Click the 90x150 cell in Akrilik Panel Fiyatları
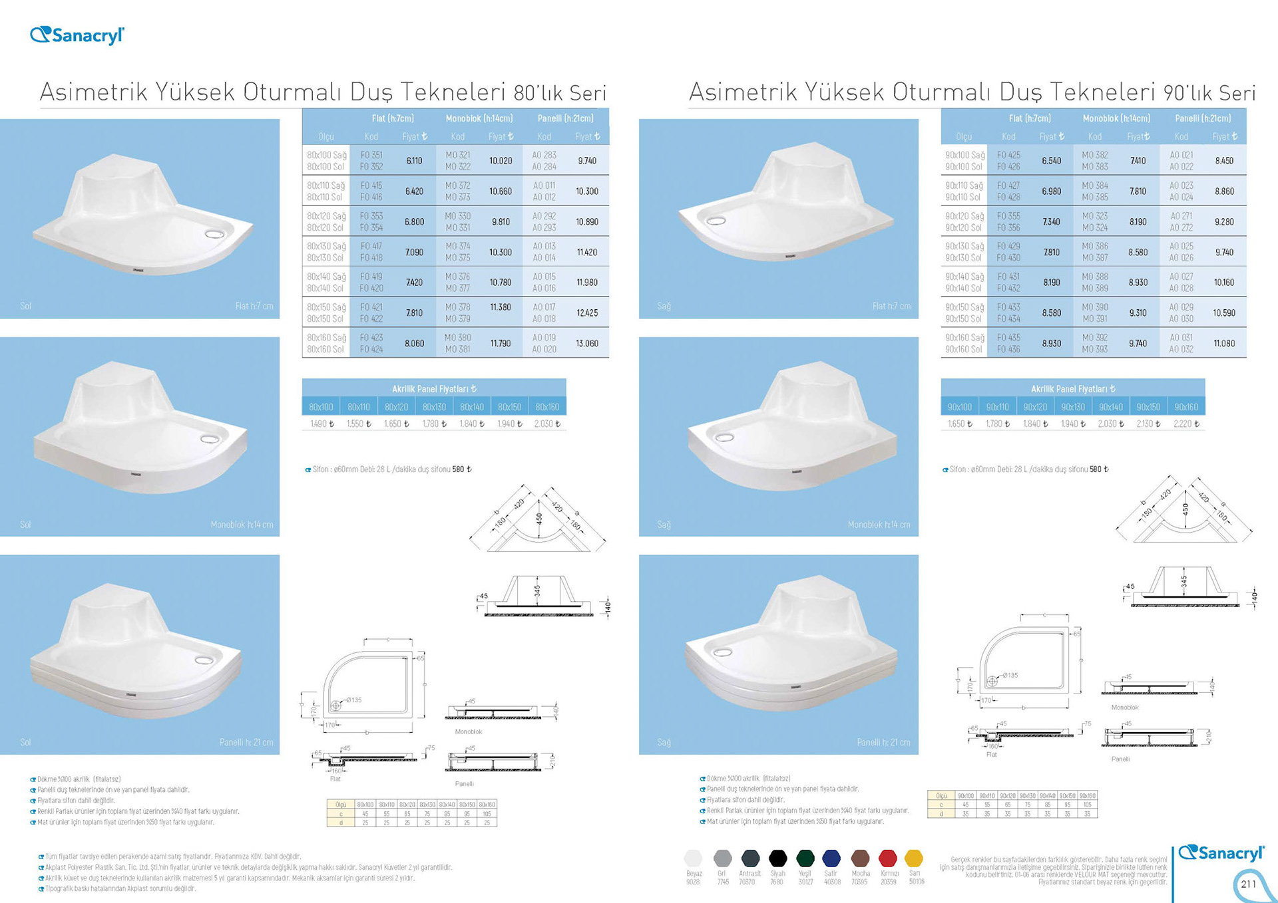Viewport: 1278px width, 903px height. [1148, 407]
